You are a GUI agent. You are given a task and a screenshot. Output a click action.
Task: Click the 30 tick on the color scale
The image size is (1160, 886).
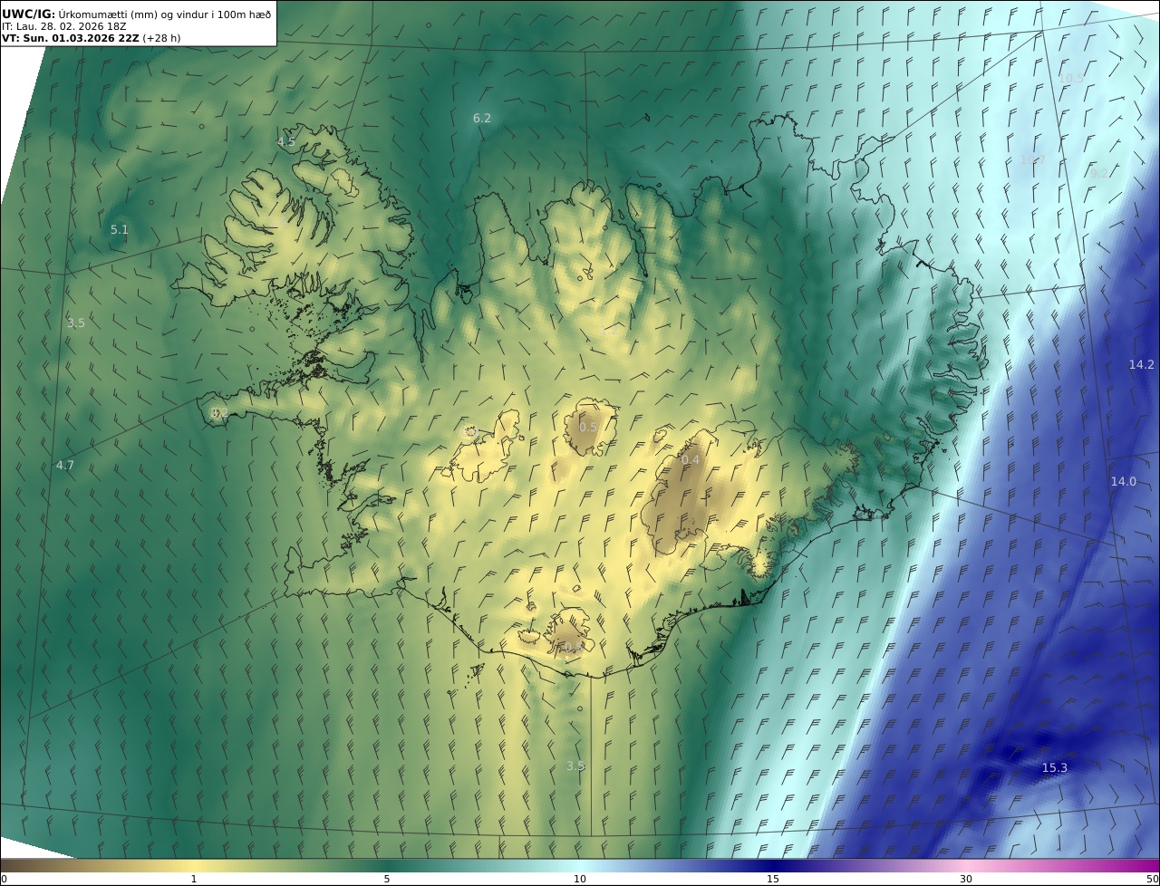click(966, 879)
